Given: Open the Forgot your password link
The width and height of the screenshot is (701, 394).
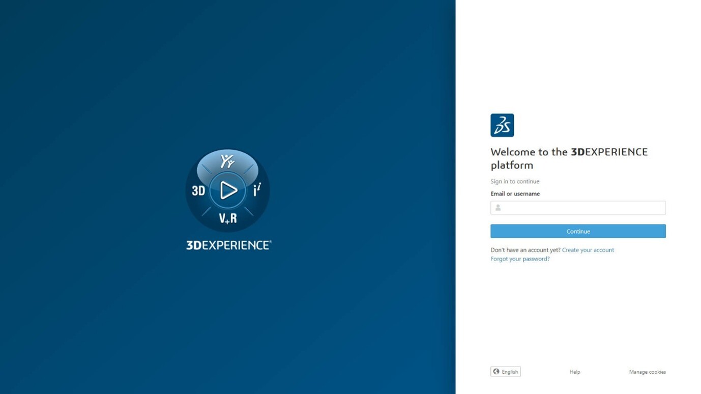Looking at the screenshot, I should (520, 259).
